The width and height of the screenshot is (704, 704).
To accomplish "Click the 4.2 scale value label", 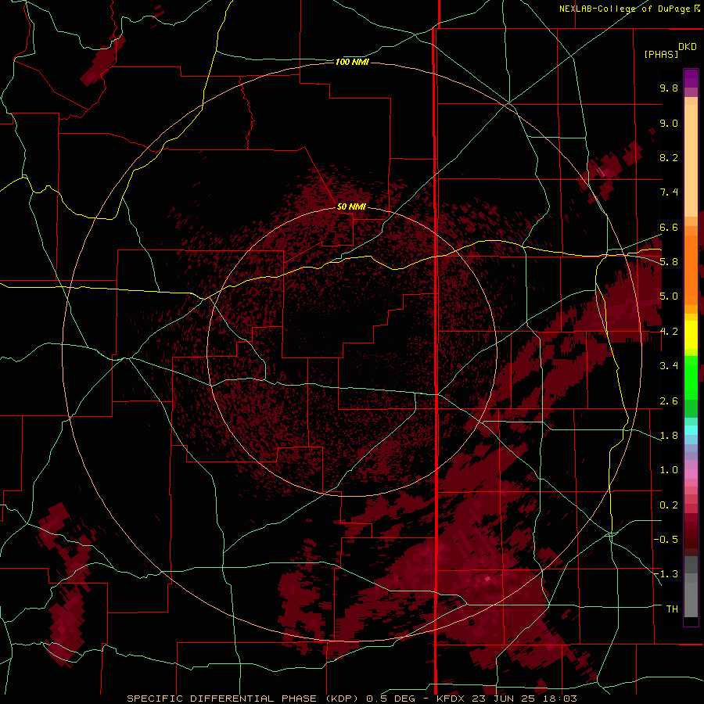I will click(x=669, y=332).
